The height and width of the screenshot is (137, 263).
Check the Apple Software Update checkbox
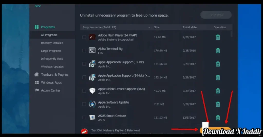(84, 104)
